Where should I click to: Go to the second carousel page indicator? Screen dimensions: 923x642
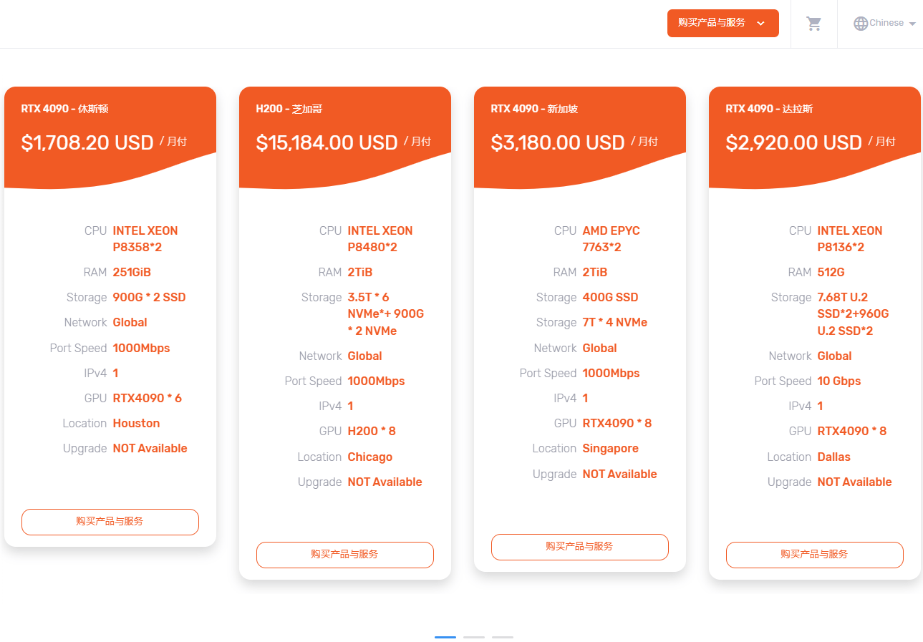coord(474,637)
